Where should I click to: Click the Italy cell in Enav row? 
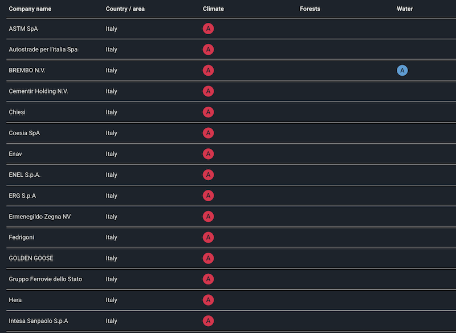tap(112, 154)
